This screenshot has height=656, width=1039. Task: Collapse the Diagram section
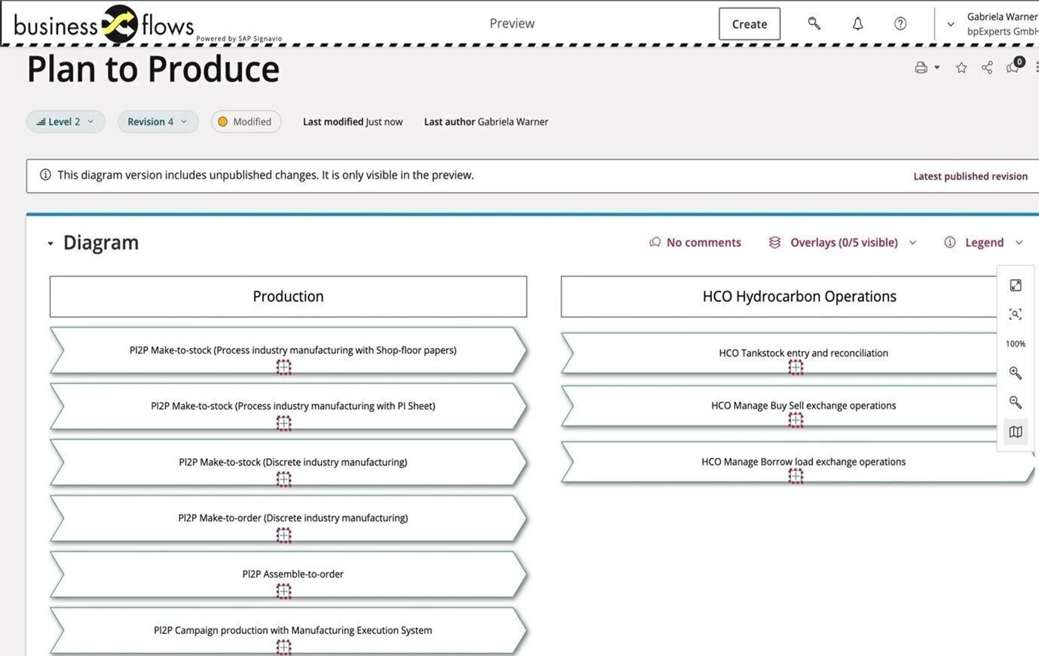tap(50, 243)
